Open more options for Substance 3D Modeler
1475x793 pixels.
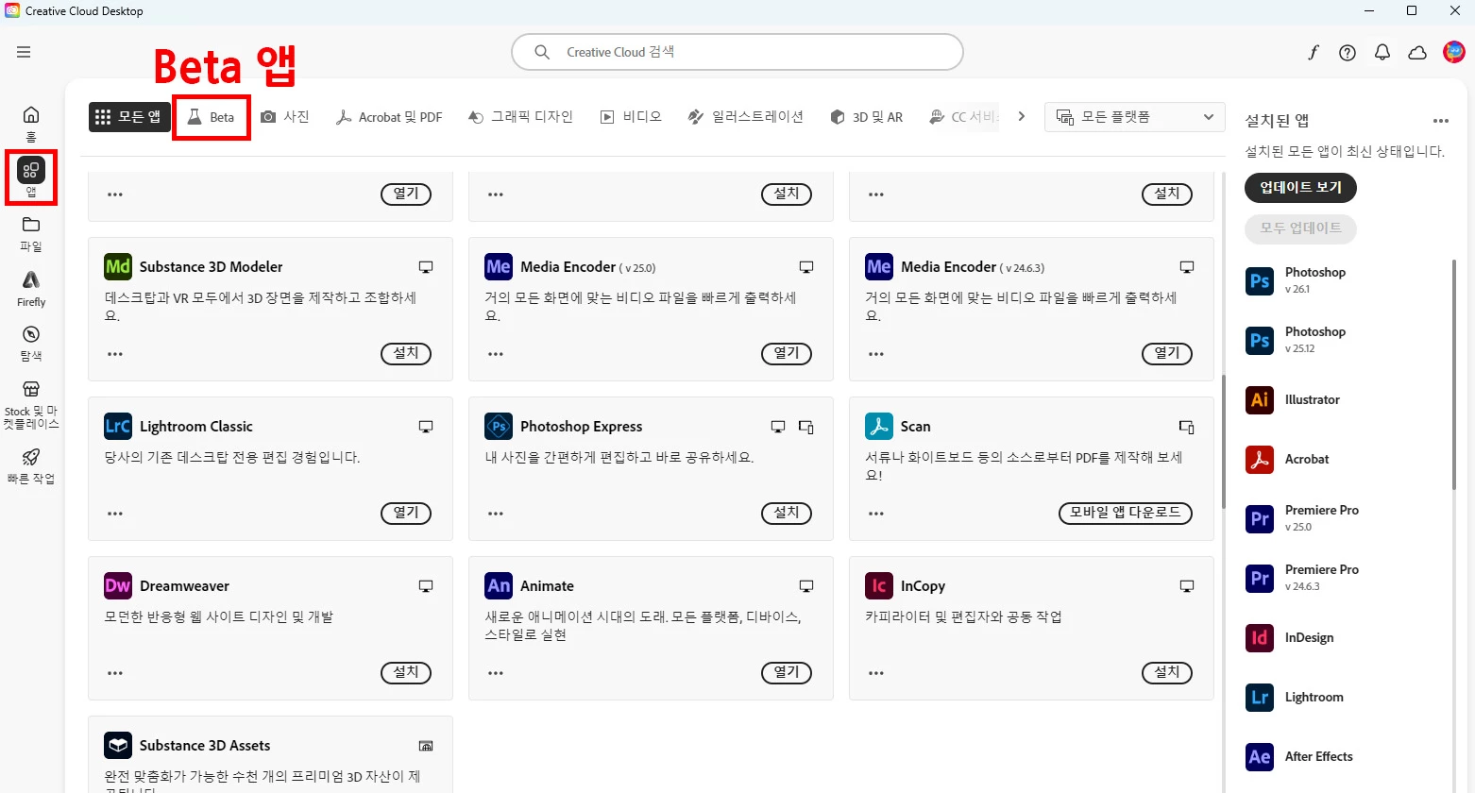pos(115,354)
